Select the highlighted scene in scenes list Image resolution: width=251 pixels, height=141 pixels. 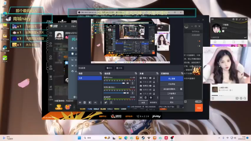click(90, 78)
